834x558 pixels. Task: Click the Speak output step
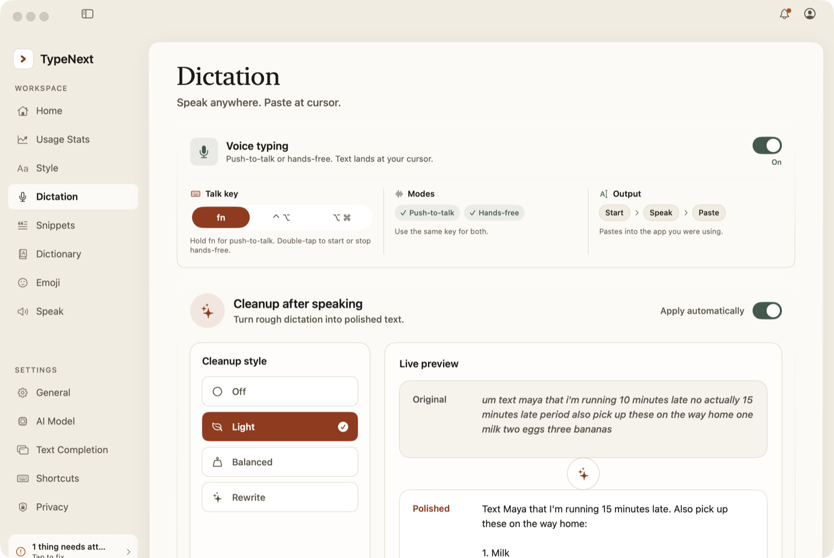pos(661,213)
